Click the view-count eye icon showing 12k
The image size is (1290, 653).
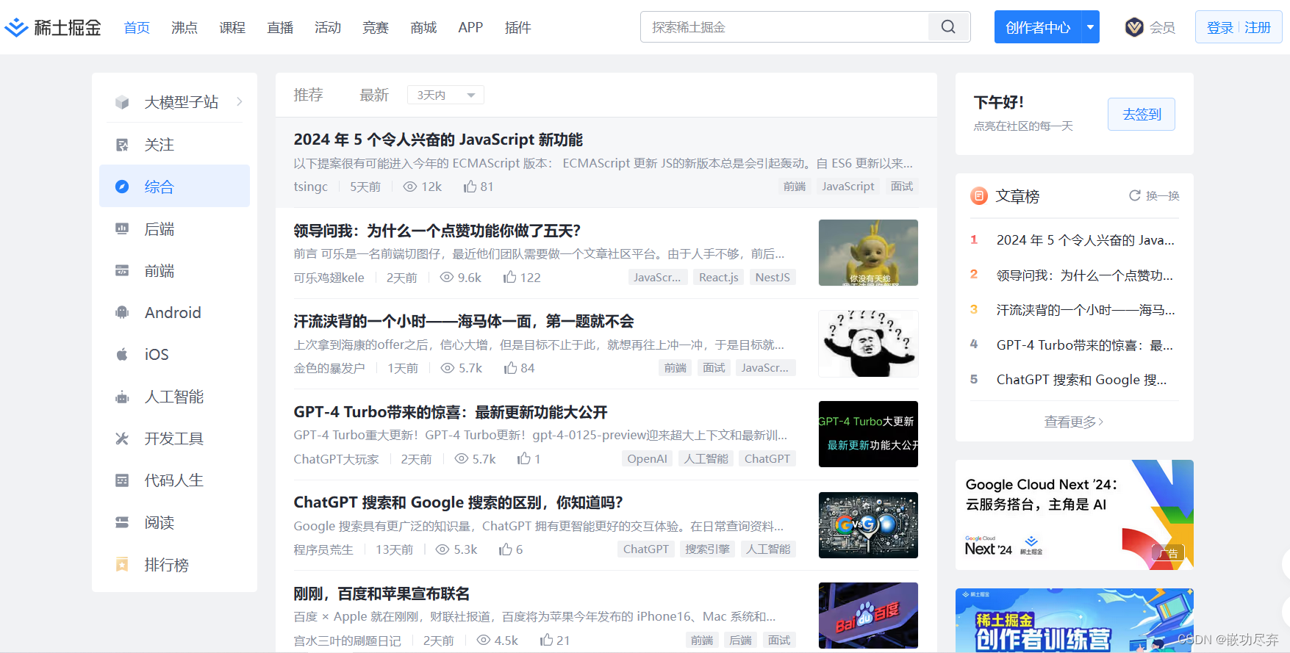point(410,187)
